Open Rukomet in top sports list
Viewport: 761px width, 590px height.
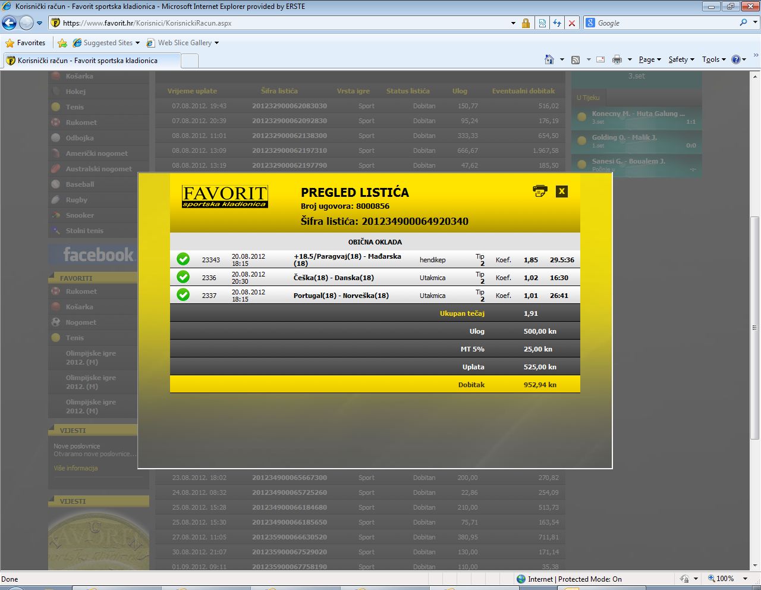coord(81,123)
